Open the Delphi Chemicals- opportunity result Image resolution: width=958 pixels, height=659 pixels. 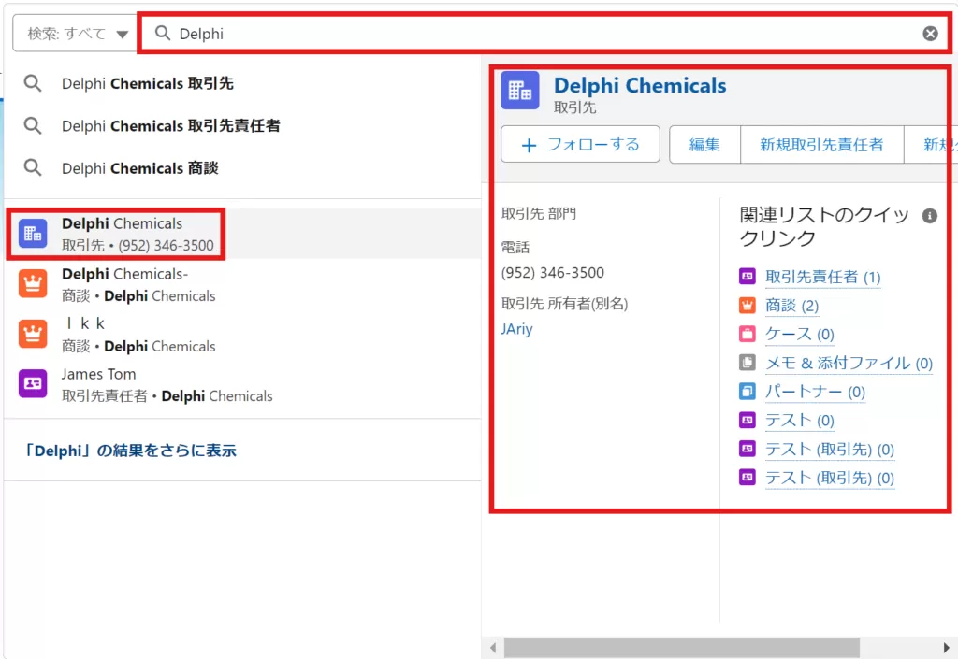[x=242, y=284]
